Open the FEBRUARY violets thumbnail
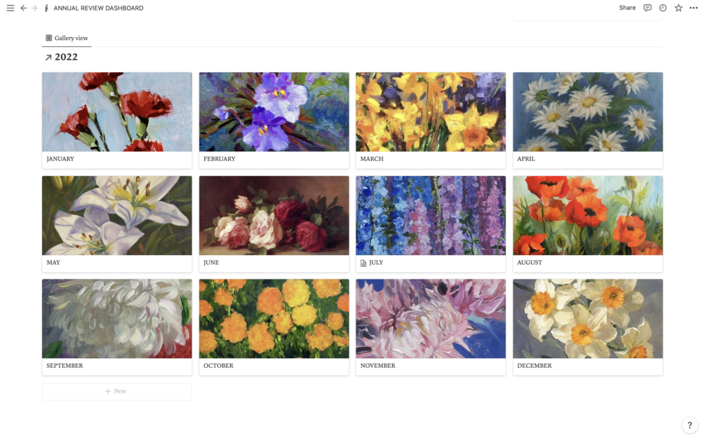The image size is (705, 440). (274, 112)
